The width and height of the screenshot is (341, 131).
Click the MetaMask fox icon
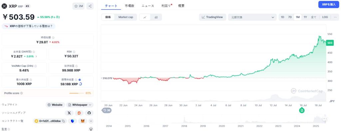(x=83, y=121)
